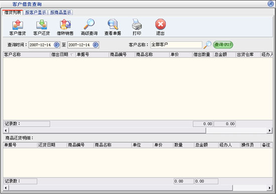Close the 客户借货查询 window
276x194 pixels.
(270, 4)
